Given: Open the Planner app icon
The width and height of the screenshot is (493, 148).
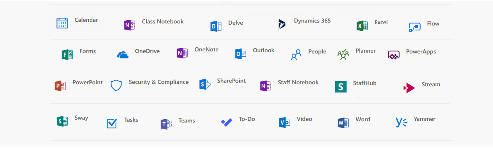Looking at the screenshot, I should coord(343,54).
